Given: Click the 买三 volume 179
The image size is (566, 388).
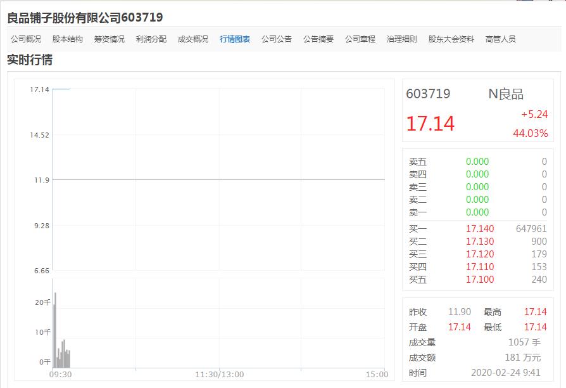Looking at the screenshot, I should click(x=539, y=254).
